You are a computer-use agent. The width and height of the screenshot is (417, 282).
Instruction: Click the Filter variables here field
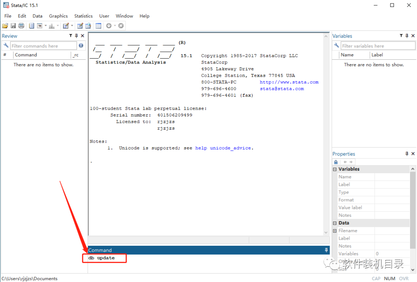click(378, 46)
